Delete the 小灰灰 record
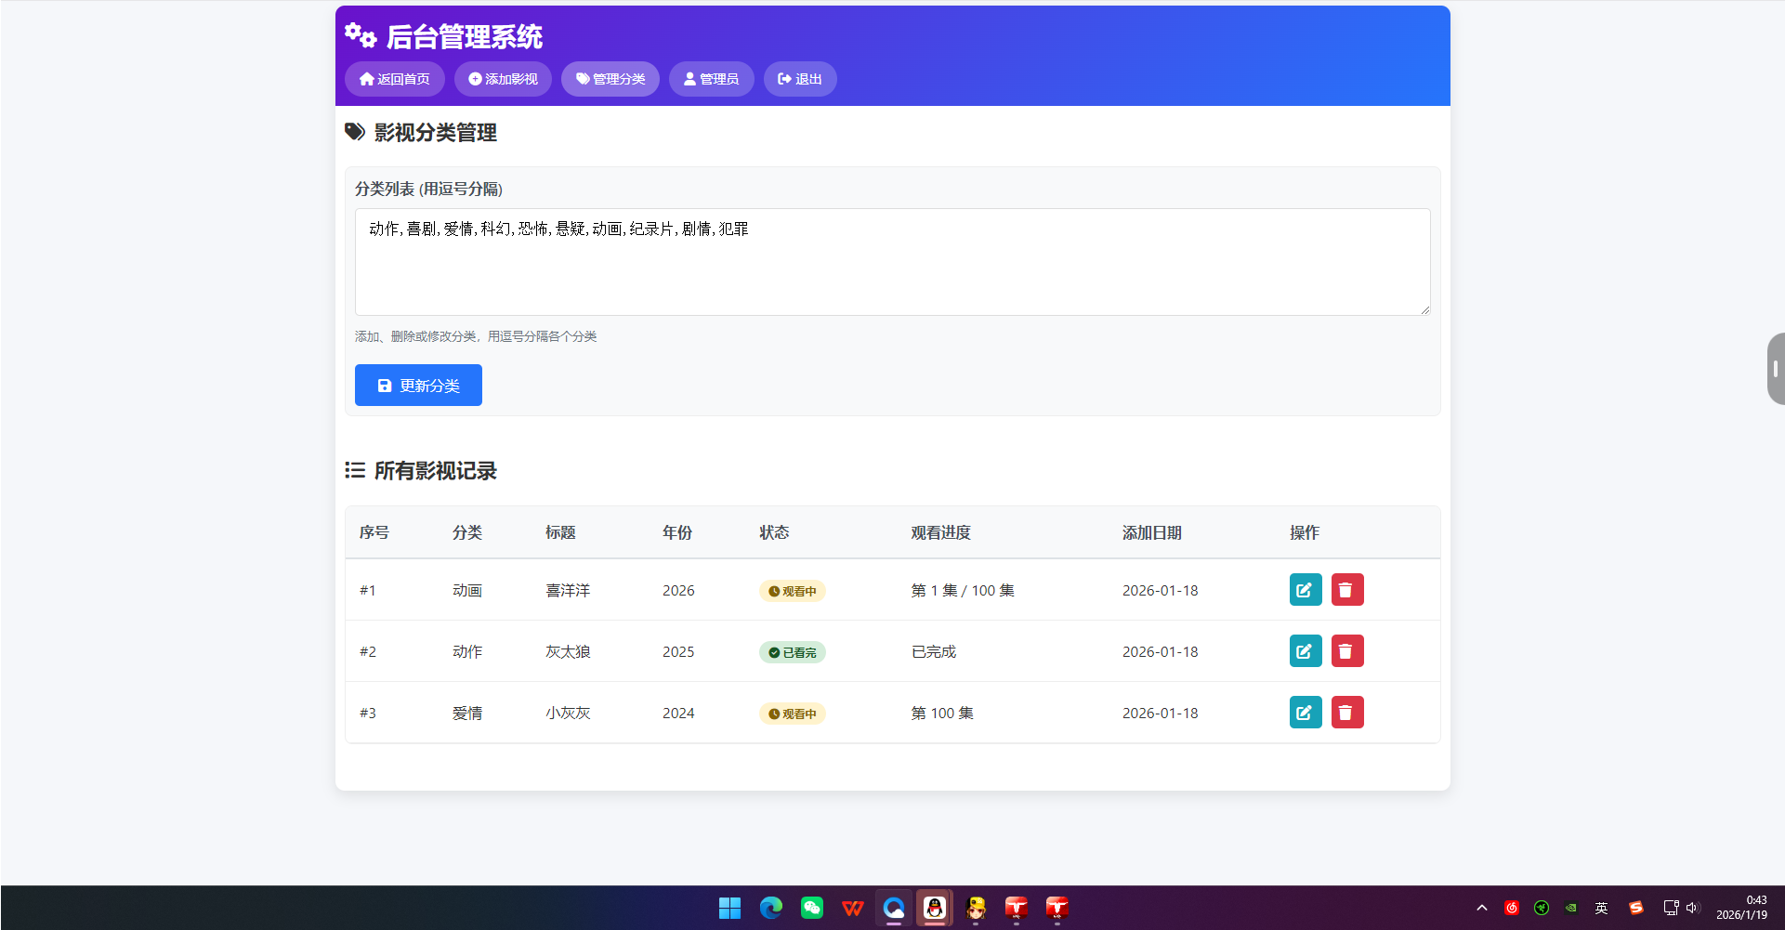Screen dimensions: 1785x930 tap(1347, 712)
